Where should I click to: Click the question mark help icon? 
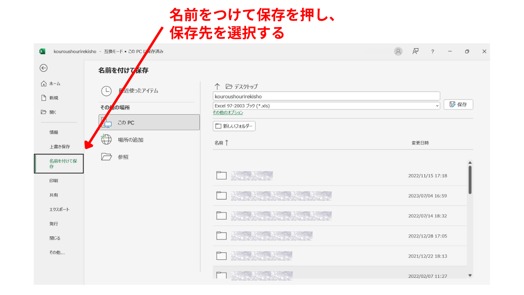coord(432,52)
